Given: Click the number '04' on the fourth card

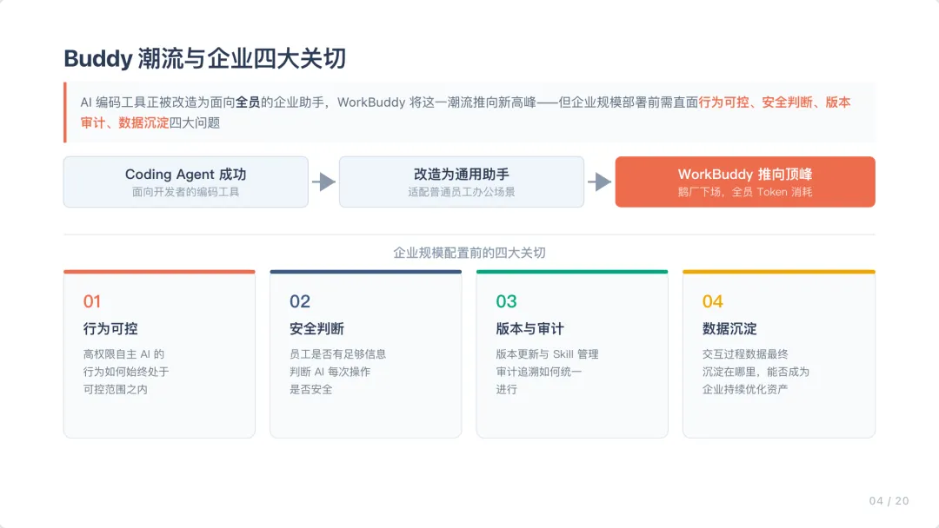Looking at the screenshot, I should (713, 301).
